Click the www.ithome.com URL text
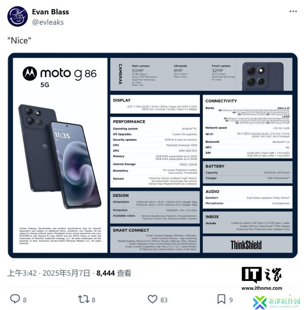Viewport: 306px width, 310px height. pos(262,288)
